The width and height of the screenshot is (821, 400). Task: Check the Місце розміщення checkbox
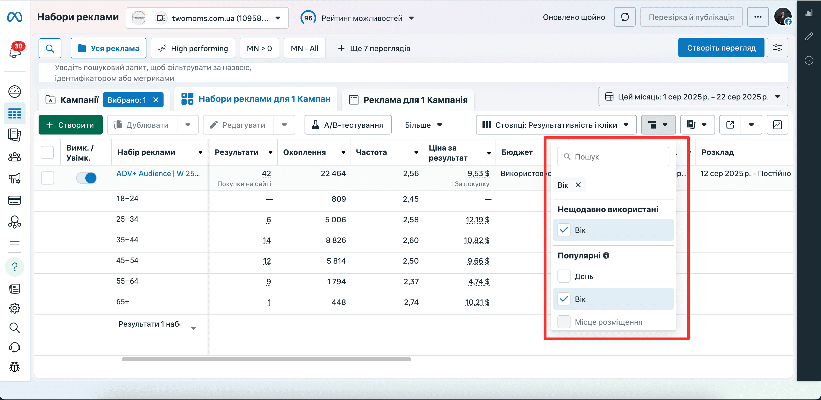click(563, 321)
